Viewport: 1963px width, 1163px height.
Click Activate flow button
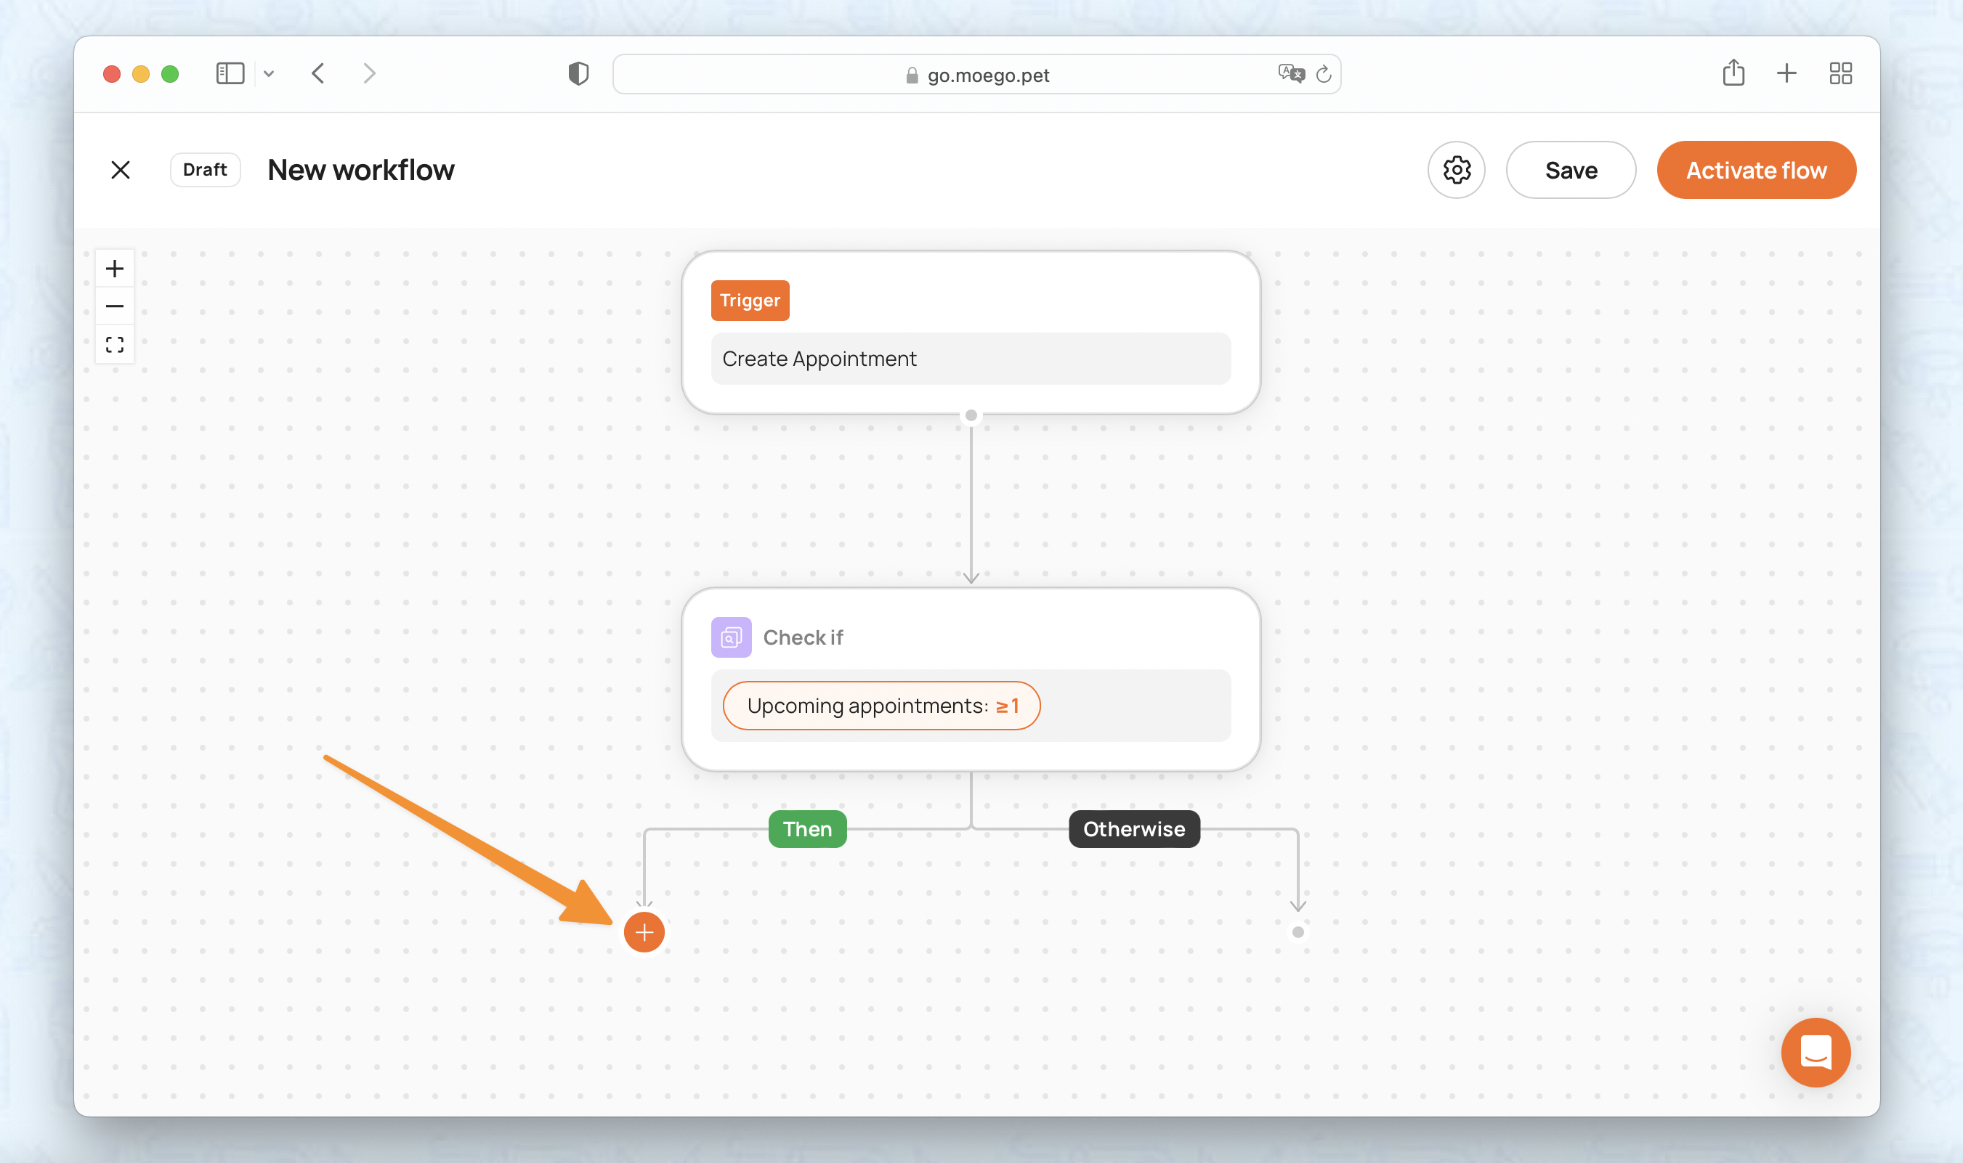tap(1755, 170)
